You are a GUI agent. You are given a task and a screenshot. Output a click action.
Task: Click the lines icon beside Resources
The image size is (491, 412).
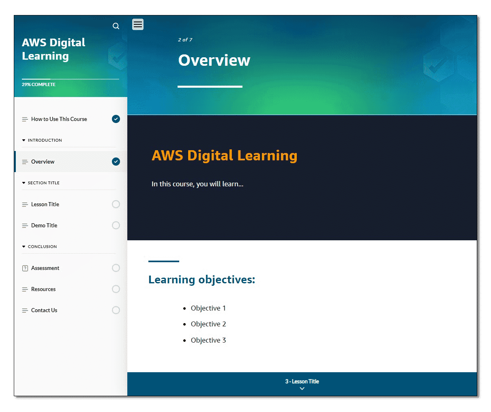tap(25, 289)
